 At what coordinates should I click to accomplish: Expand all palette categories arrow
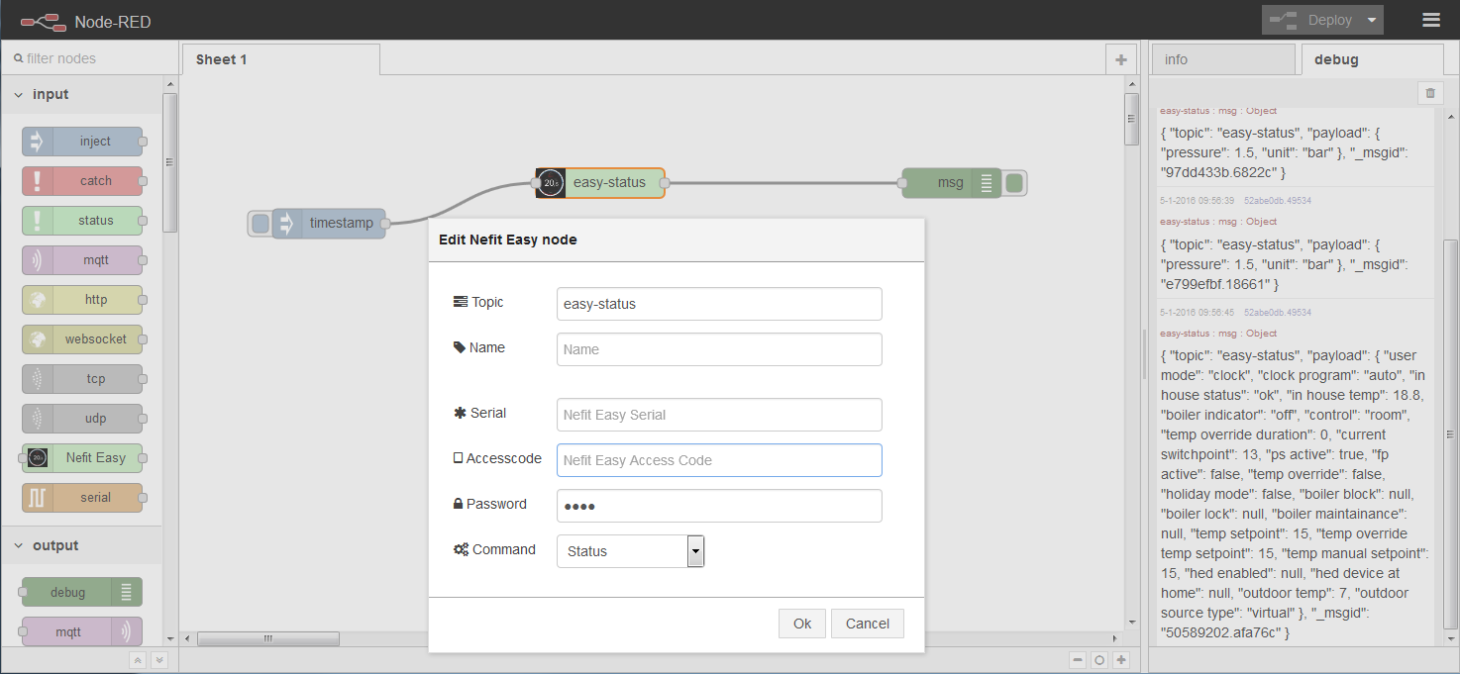157,660
